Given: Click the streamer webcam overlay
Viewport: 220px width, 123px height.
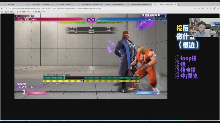Looking at the screenshot, I should pyautogui.click(x=205, y=28).
